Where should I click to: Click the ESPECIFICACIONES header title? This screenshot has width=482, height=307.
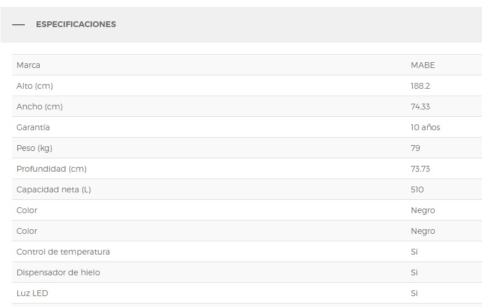click(x=76, y=24)
